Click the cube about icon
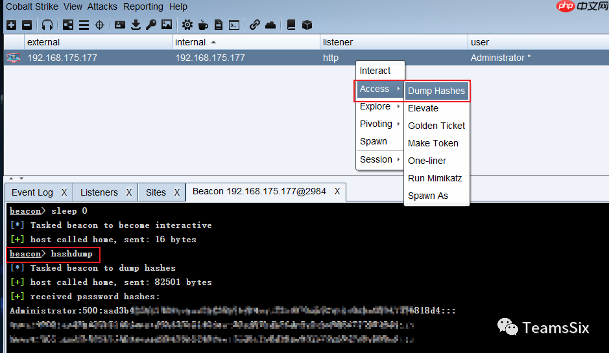This screenshot has height=353, width=609. pyautogui.click(x=307, y=25)
